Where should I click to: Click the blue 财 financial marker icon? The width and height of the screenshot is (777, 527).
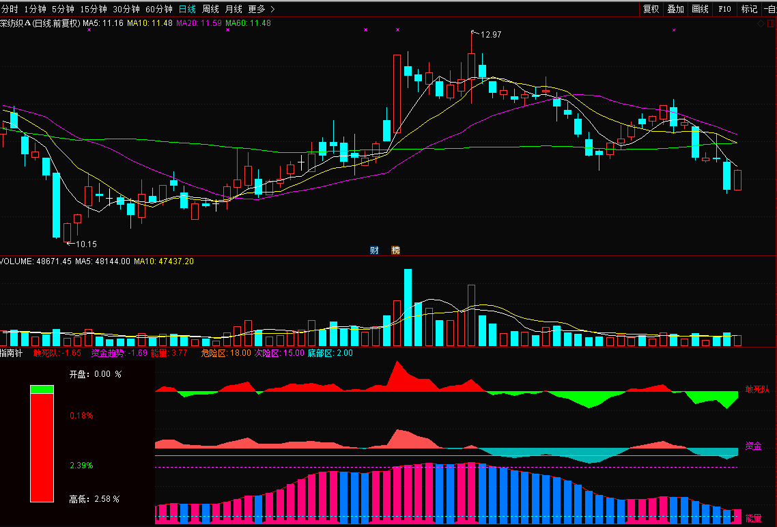[x=374, y=251]
